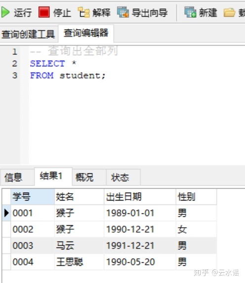Click the 女 gender cell in row 0002

click(196, 229)
